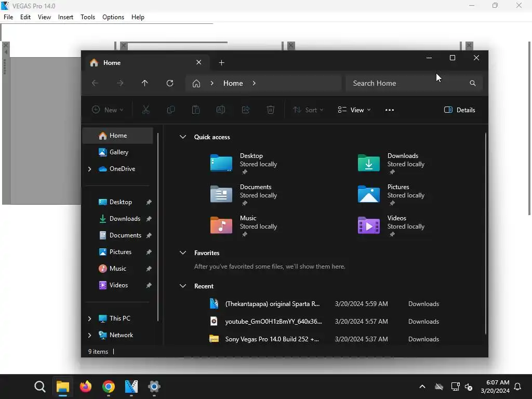Toggle the Details pane
The width and height of the screenshot is (532, 399).
tap(459, 110)
